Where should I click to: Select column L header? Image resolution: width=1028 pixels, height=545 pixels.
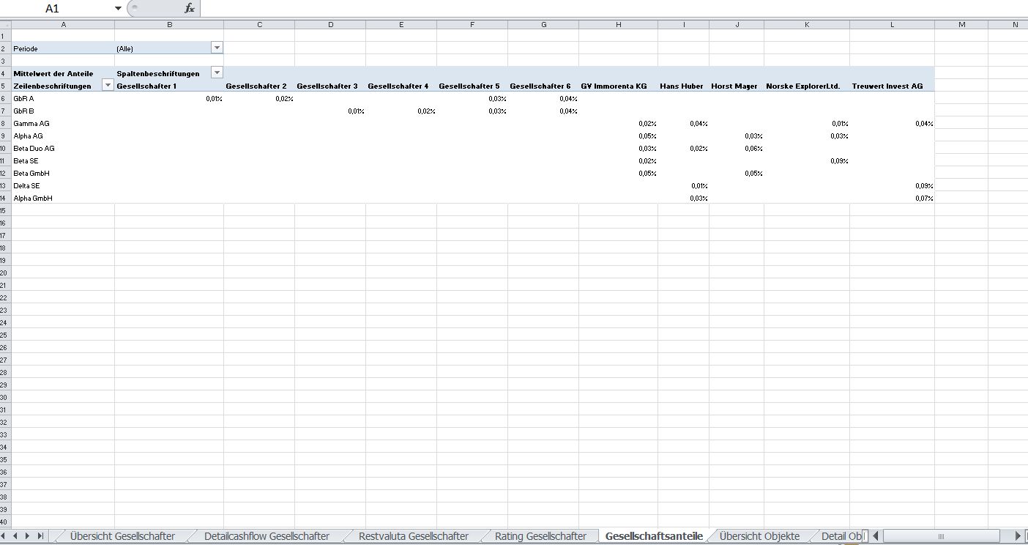(x=892, y=25)
